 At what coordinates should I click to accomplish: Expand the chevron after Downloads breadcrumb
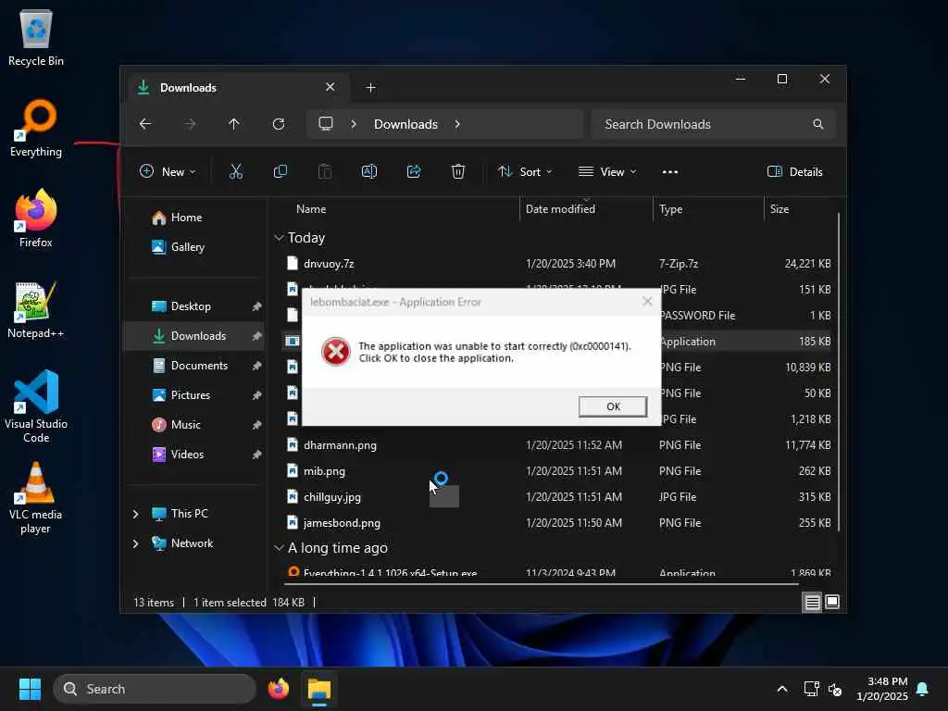[x=457, y=124]
